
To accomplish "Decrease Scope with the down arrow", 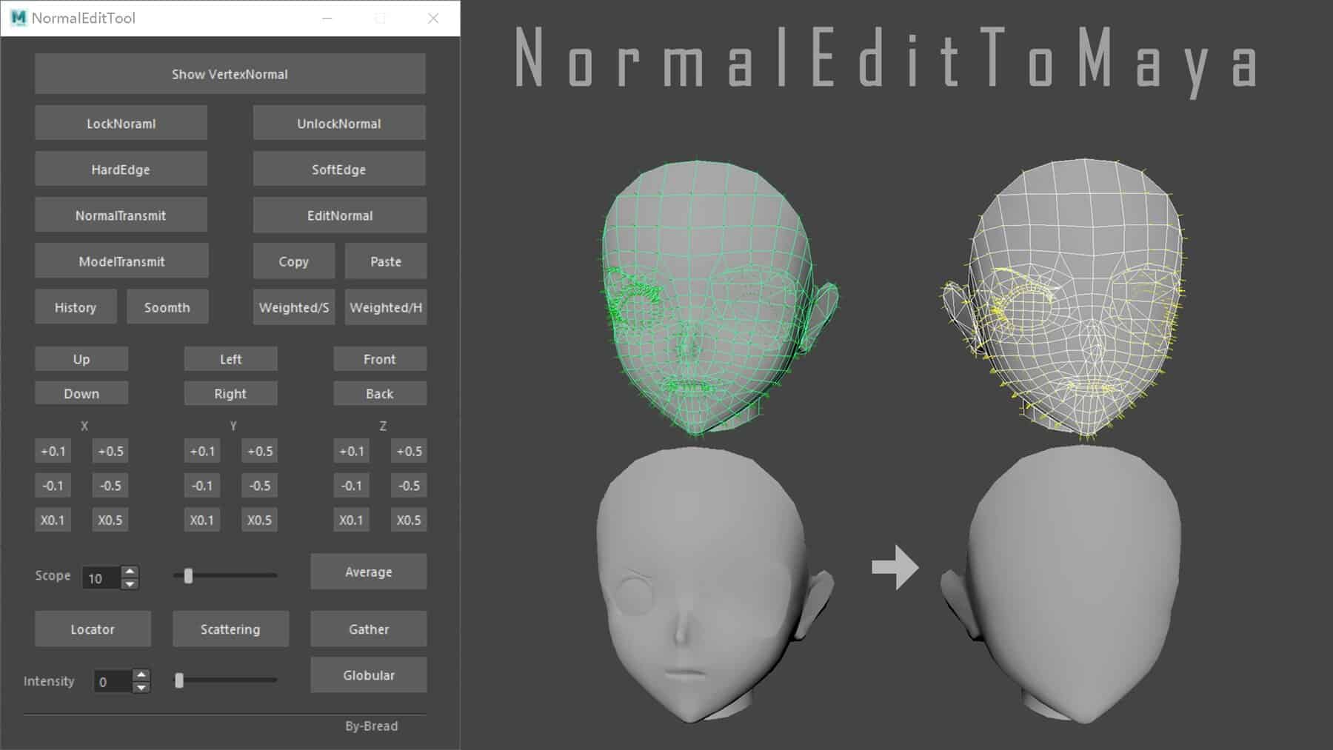I will click(x=130, y=584).
